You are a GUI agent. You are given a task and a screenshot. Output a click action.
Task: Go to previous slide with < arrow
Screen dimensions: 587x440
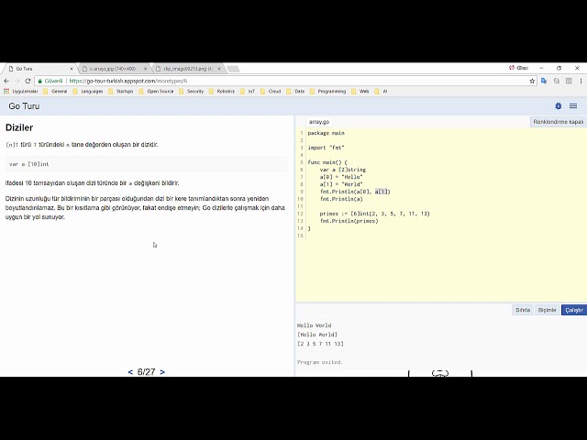click(130, 372)
